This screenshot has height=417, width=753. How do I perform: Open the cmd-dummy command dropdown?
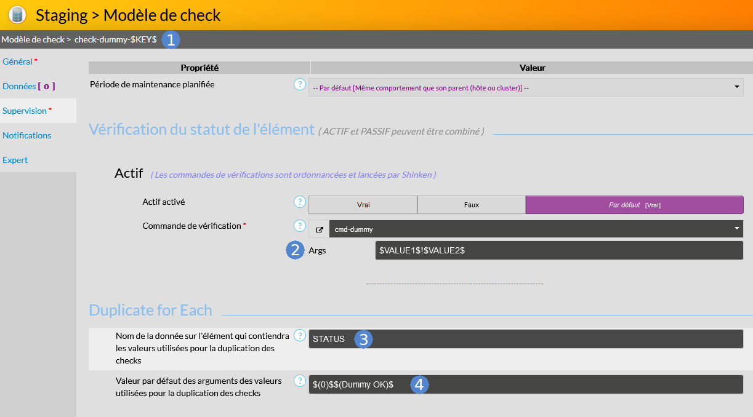536,229
